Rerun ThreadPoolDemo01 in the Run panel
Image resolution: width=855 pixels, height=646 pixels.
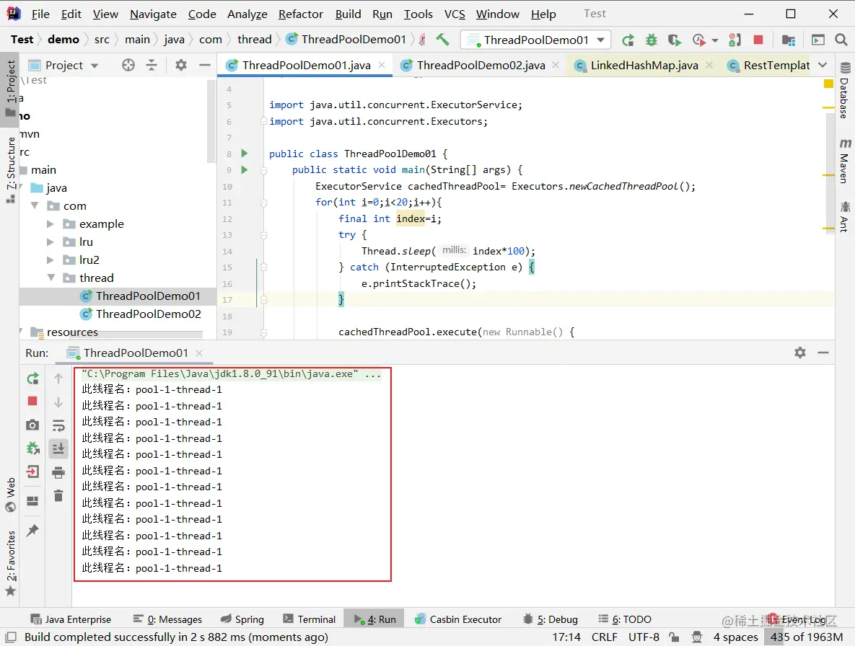(x=32, y=378)
